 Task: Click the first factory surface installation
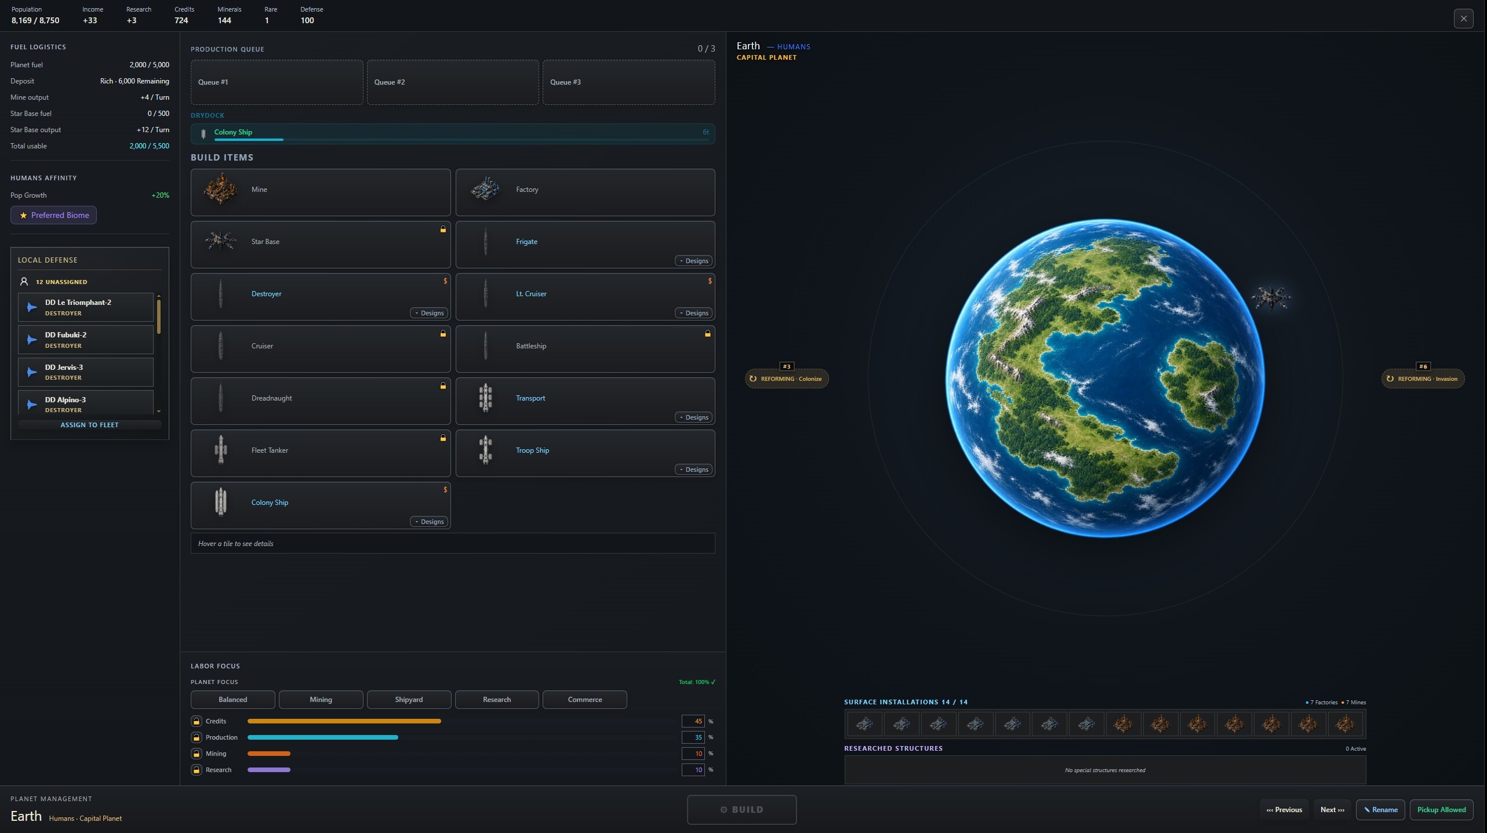tap(864, 724)
